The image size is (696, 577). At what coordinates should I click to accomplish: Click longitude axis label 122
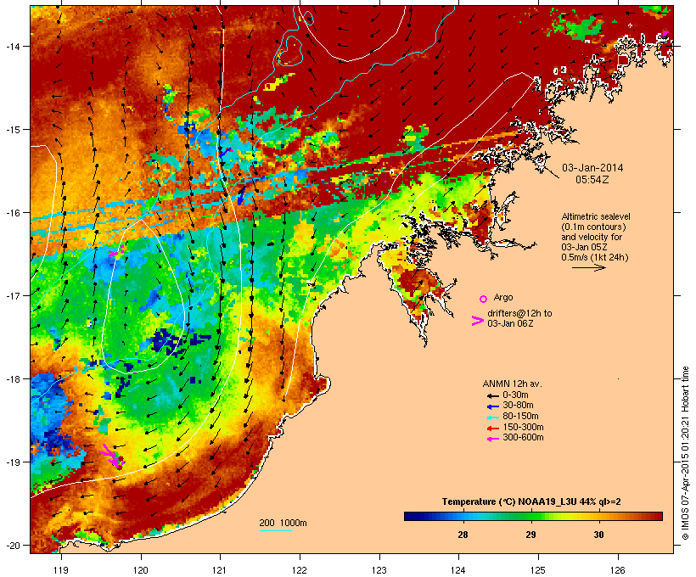pyautogui.click(x=300, y=570)
